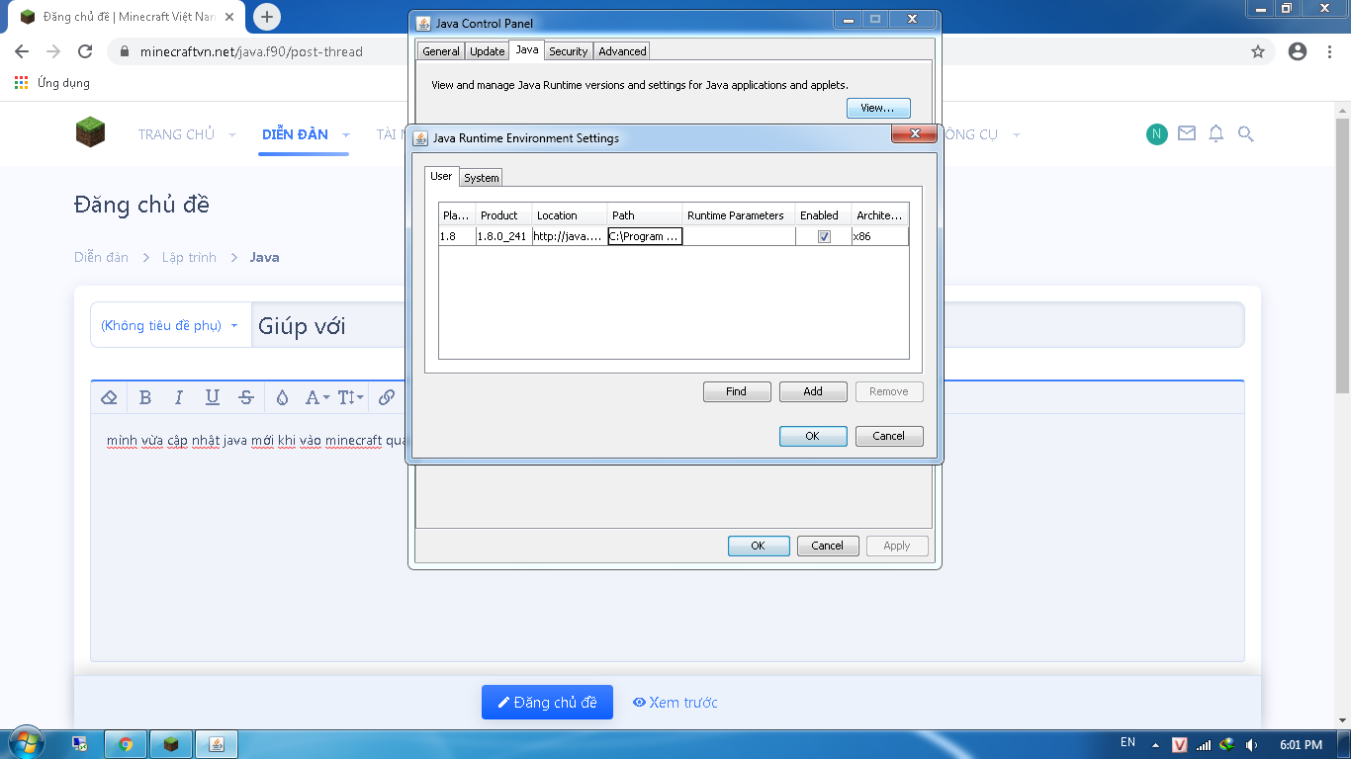Screen dimensions: 1351x759
Task: Click the Product cell 1.8.0_241
Action: pyautogui.click(x=503, y=236)
